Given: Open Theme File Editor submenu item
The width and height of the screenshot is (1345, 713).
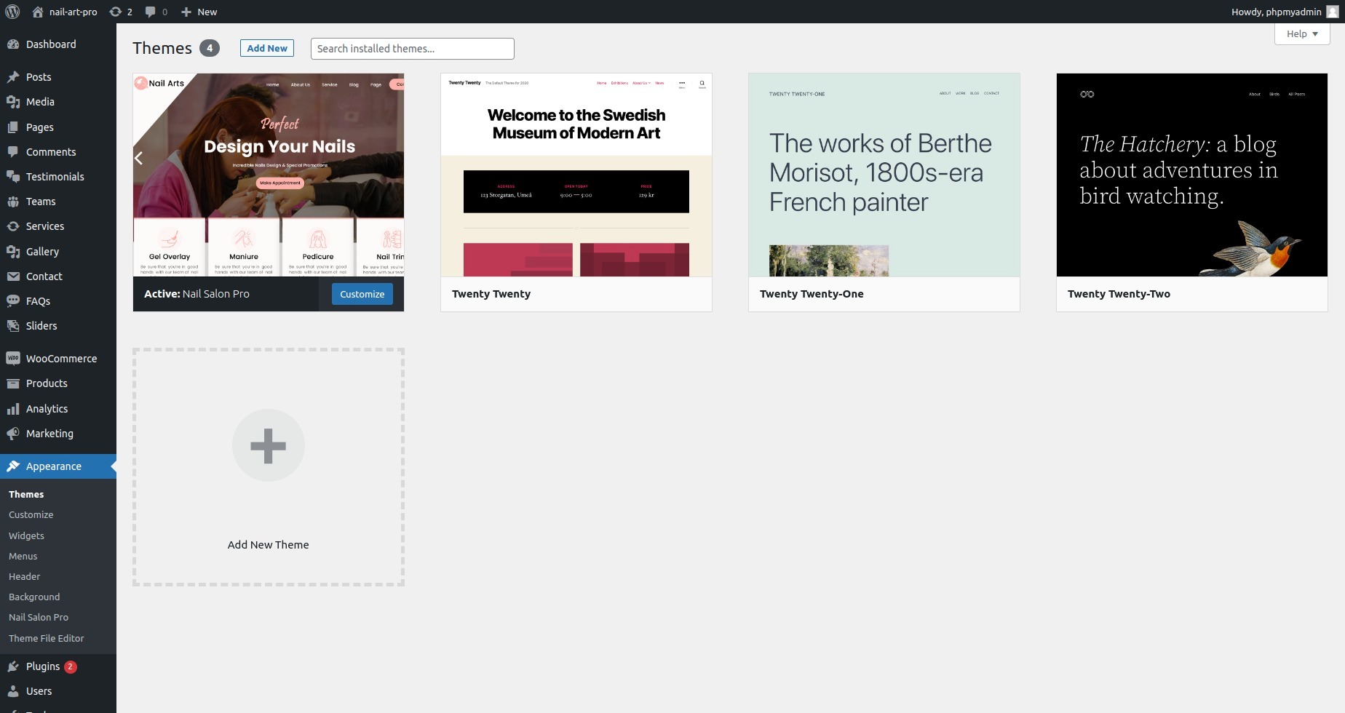Looking at the screenshot, I should 47,638.
